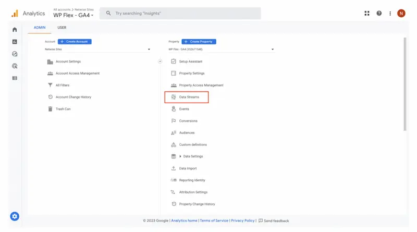Viewport: 417px width, 232px height.
Task: Open Data Streams settings
Action: (189, 97)
